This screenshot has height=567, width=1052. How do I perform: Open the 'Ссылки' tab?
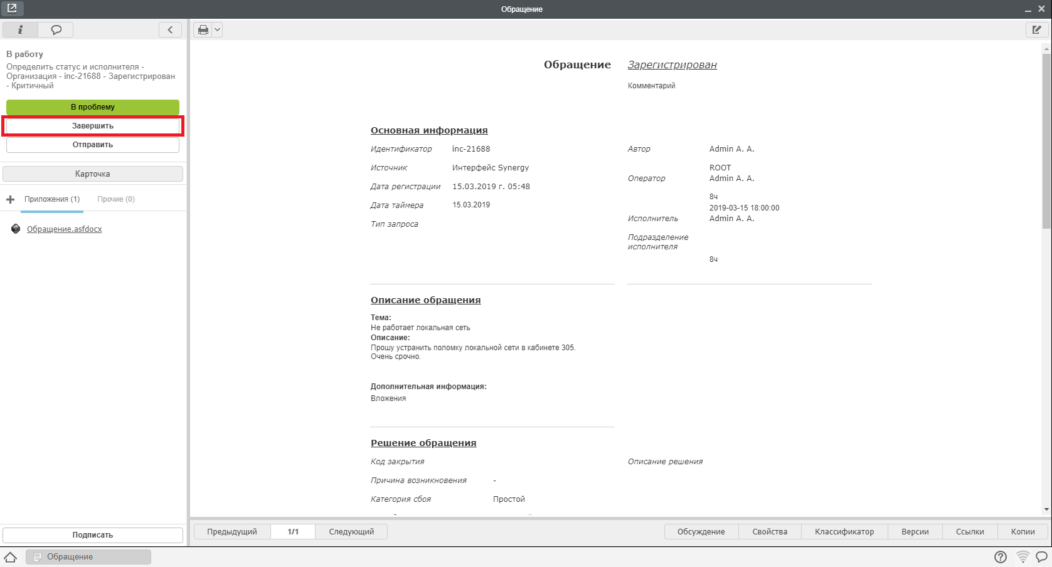pos(970,532)
